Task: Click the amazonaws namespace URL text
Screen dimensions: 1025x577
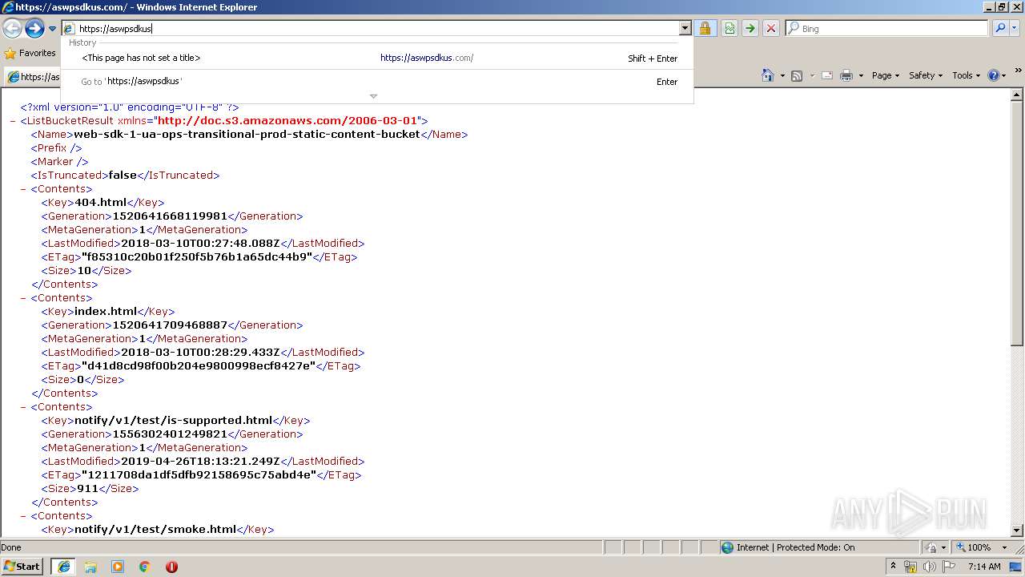Action: (287, 121)
